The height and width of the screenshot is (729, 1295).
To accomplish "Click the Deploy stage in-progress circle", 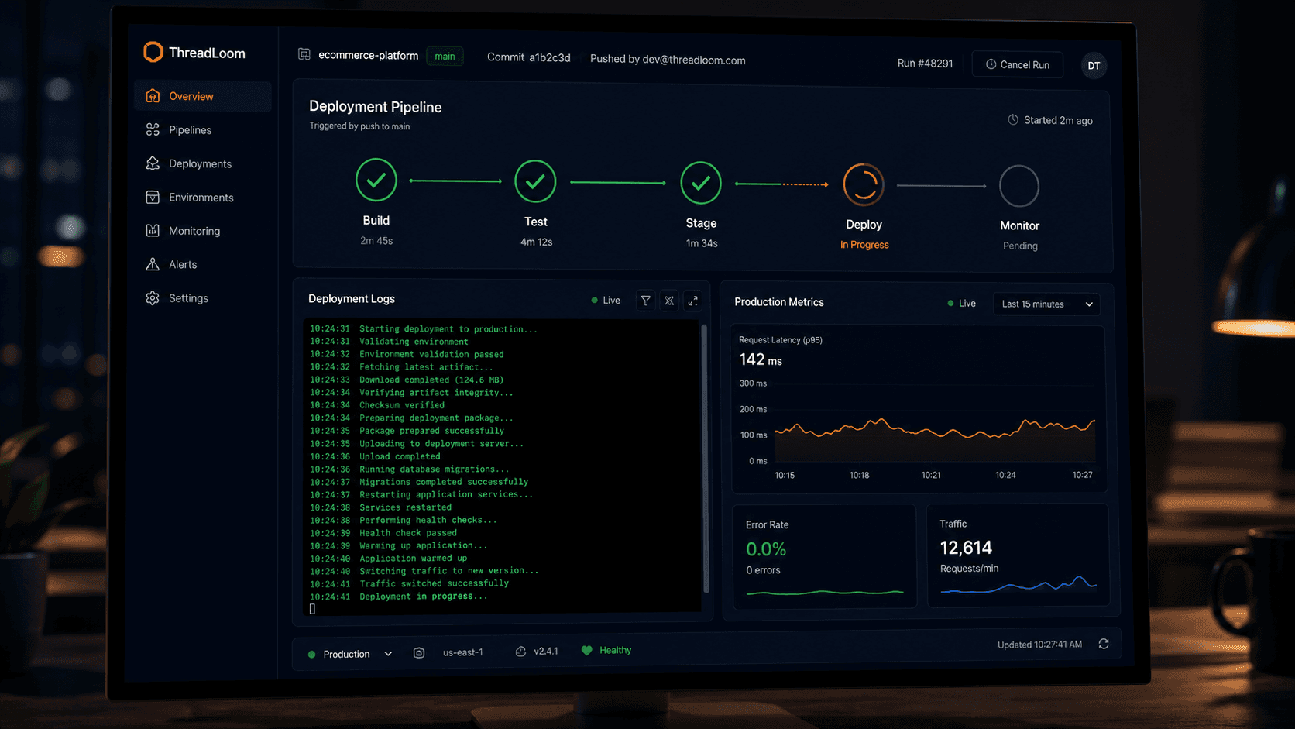I will [864, 185].
